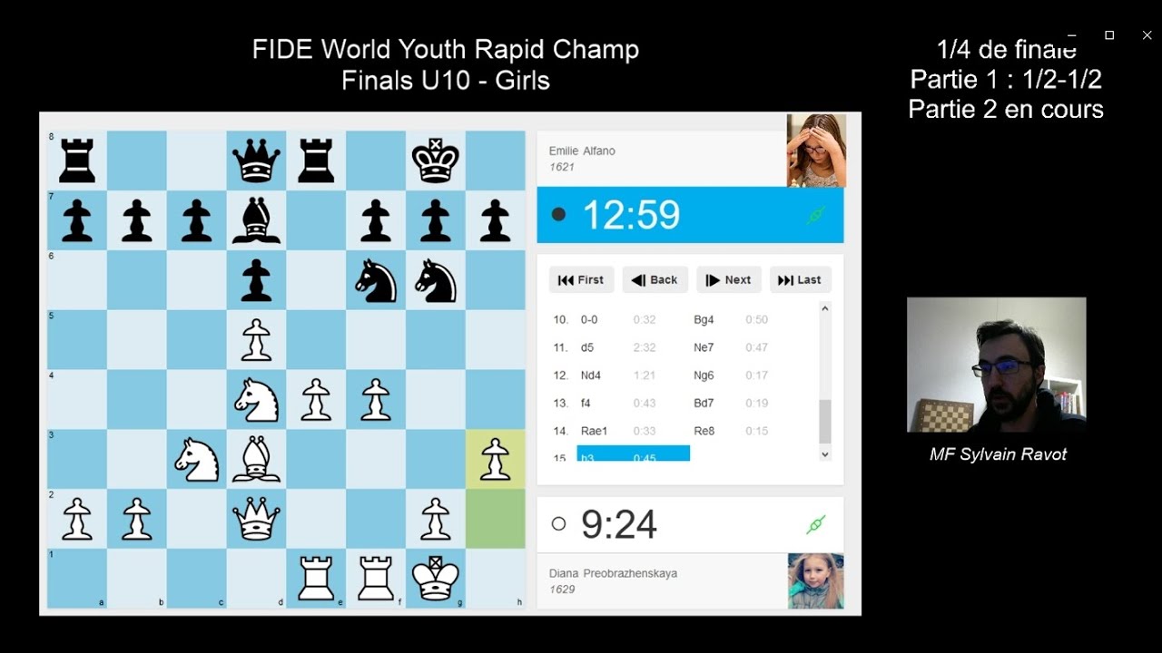The width and height of the screenshot is (1162, 653).
Task: Select the black pawn on h7
Action: tap(495, 220)
